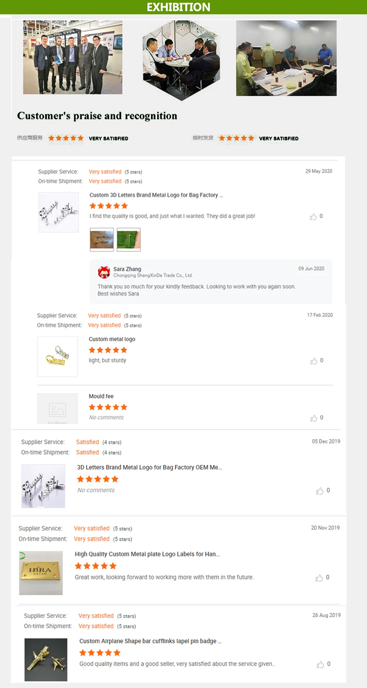
Task: Like the 29 May 2020 review thumbs-up
Action: (313, 217)
